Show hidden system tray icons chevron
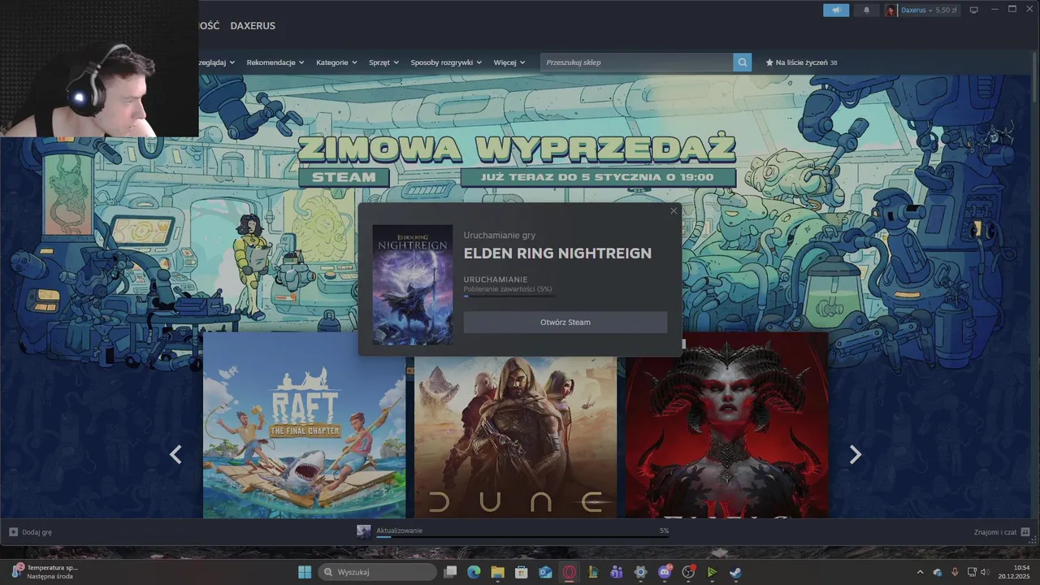 click(x=920, y=572)
